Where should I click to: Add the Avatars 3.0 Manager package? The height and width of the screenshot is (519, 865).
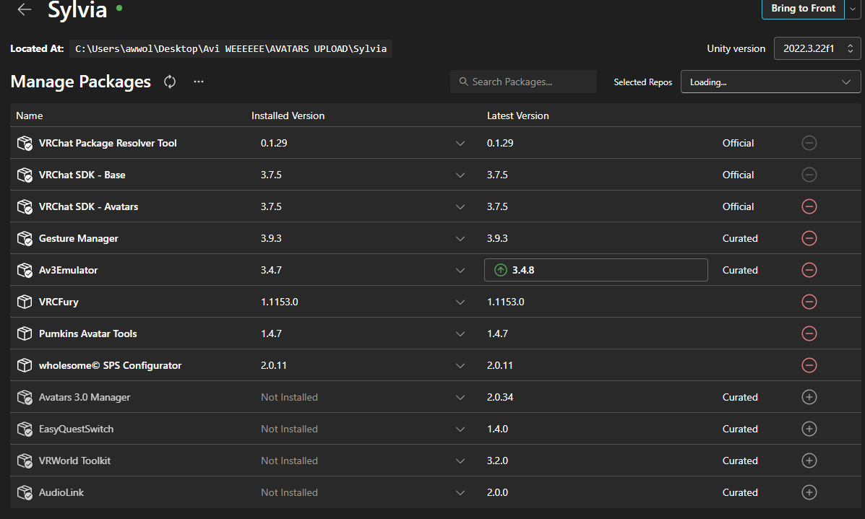coord(809,397)
